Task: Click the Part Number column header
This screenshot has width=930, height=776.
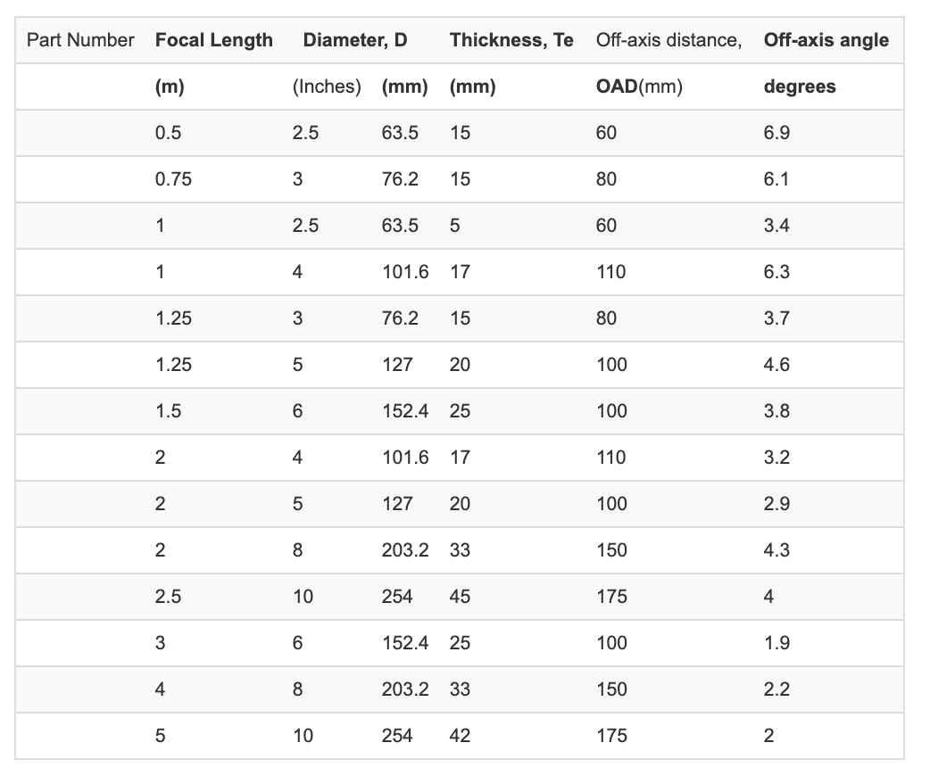Action: [x=80, y=40]
